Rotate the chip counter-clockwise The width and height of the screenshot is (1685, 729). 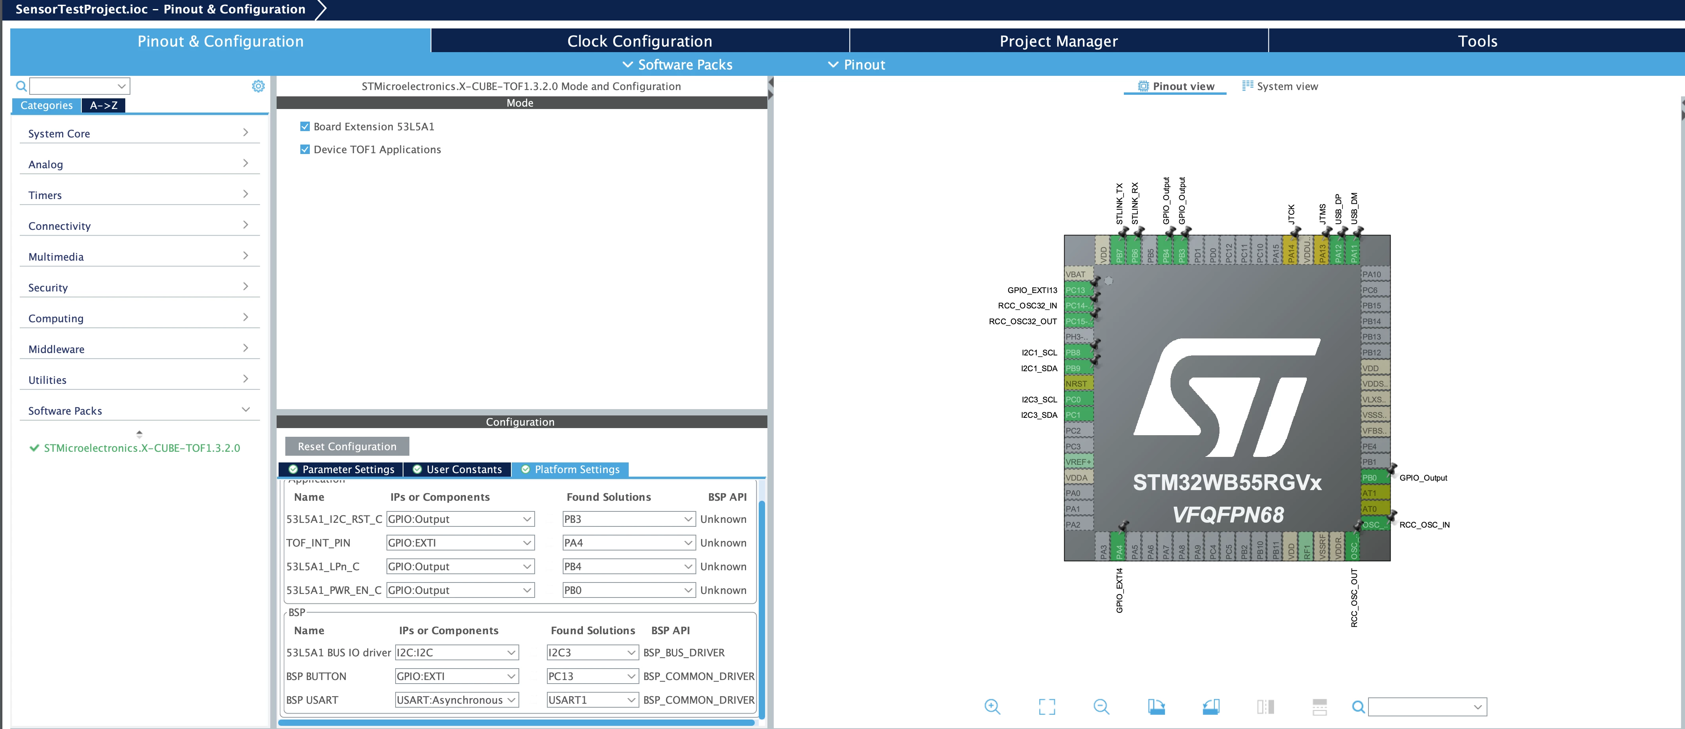pos(1211,706)
